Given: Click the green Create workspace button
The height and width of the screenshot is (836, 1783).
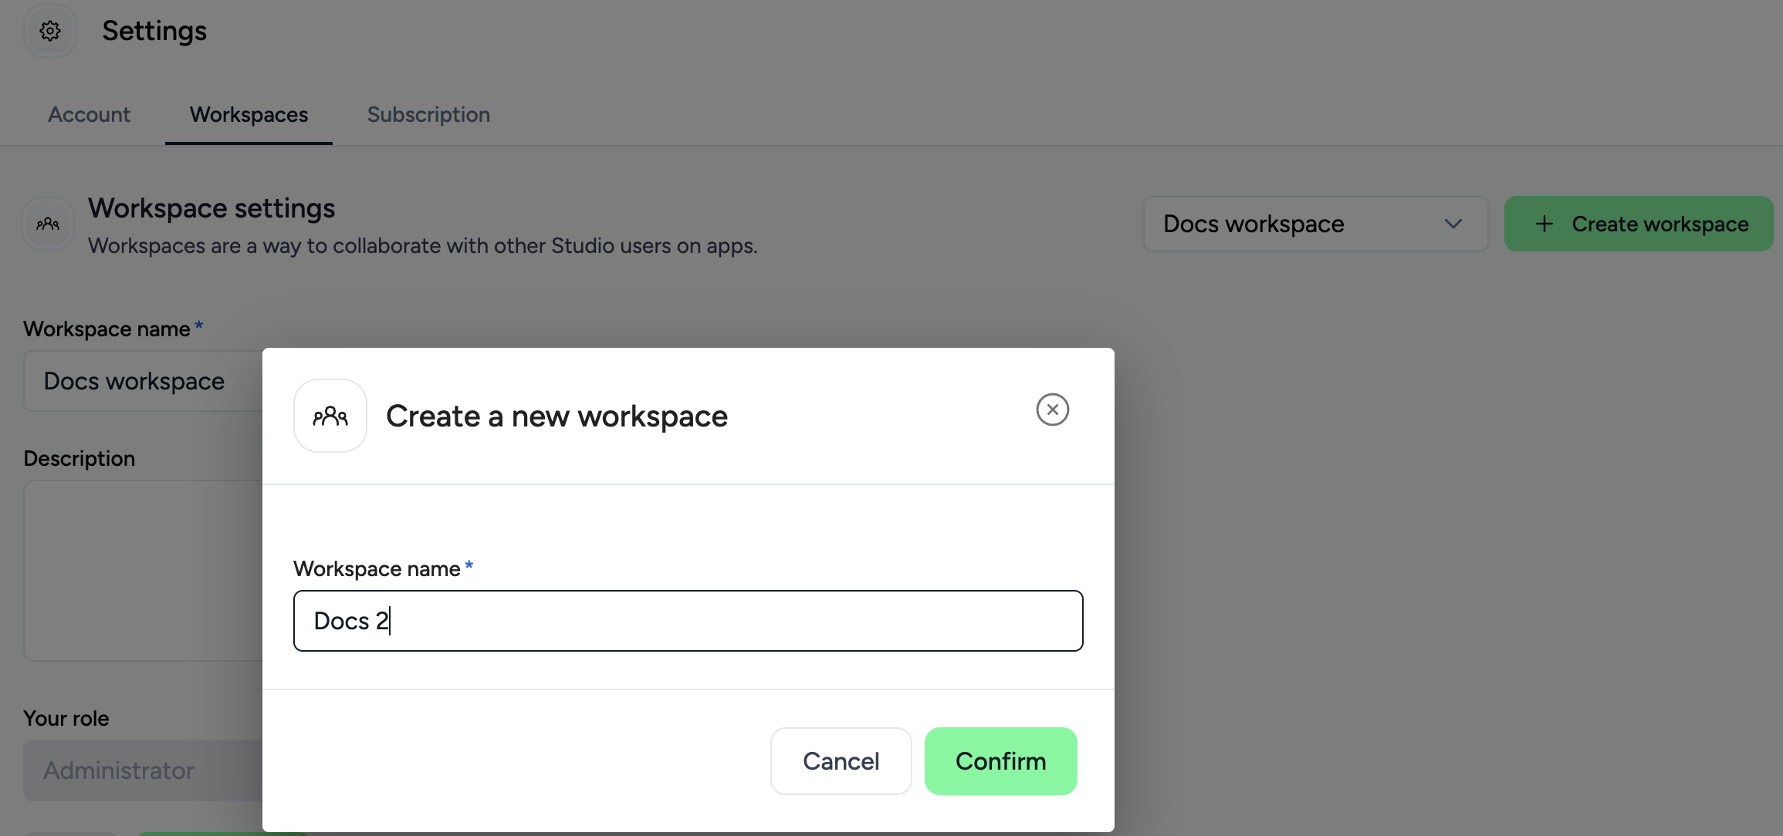Looking at the screenshot, I should (1638, 224).
